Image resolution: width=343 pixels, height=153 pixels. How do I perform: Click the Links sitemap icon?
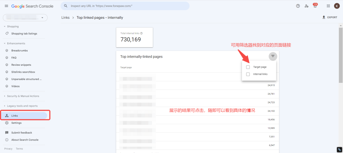coord(7,116)
